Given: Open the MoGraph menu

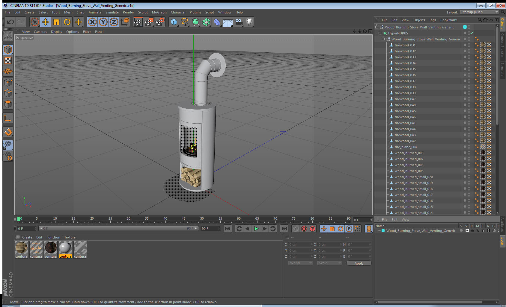Looking at the screenshot, I should tap(159, 12).
